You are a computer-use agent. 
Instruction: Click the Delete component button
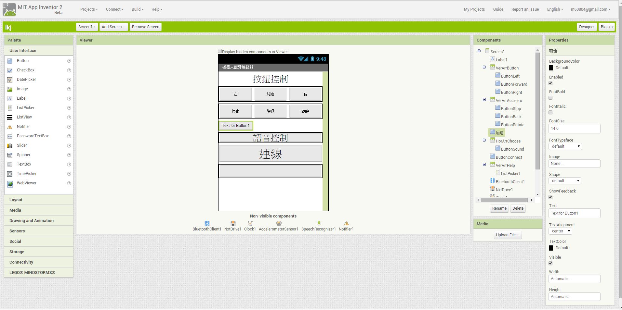pos(518,208)
